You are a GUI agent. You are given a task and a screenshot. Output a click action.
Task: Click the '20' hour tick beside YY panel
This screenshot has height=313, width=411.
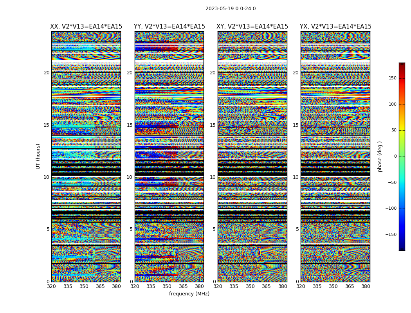point(130,73)
